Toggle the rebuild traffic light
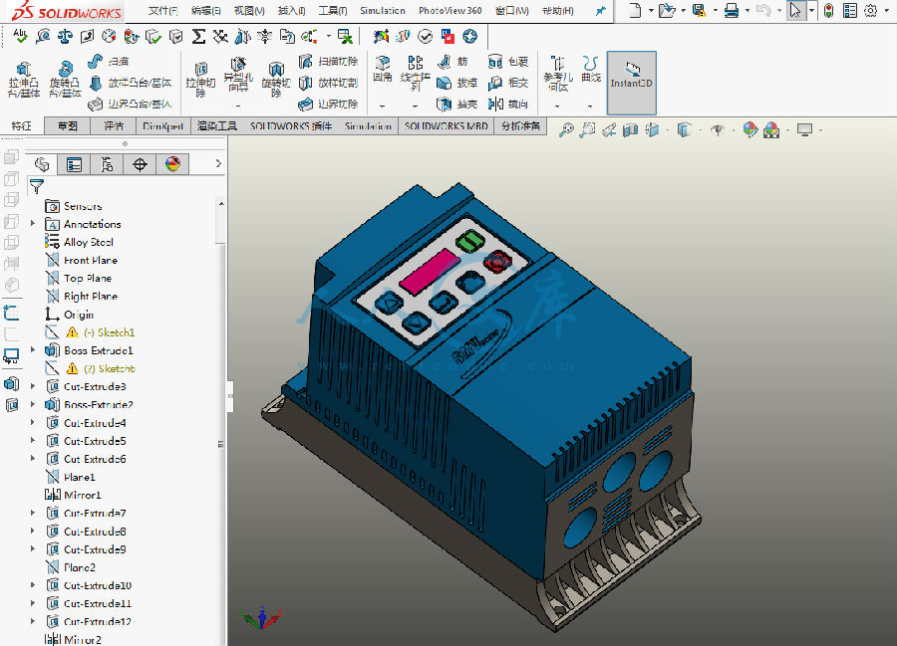Screen dimensions: 897x646 828,10
